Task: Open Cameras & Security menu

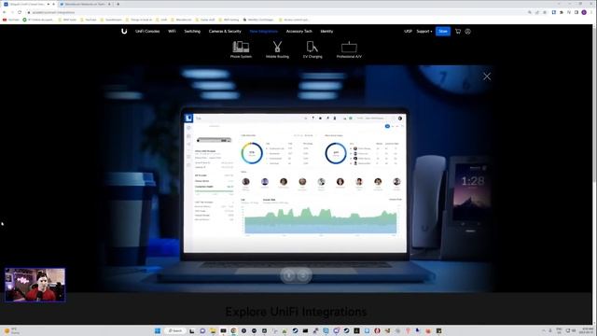Action: point(225,31)
